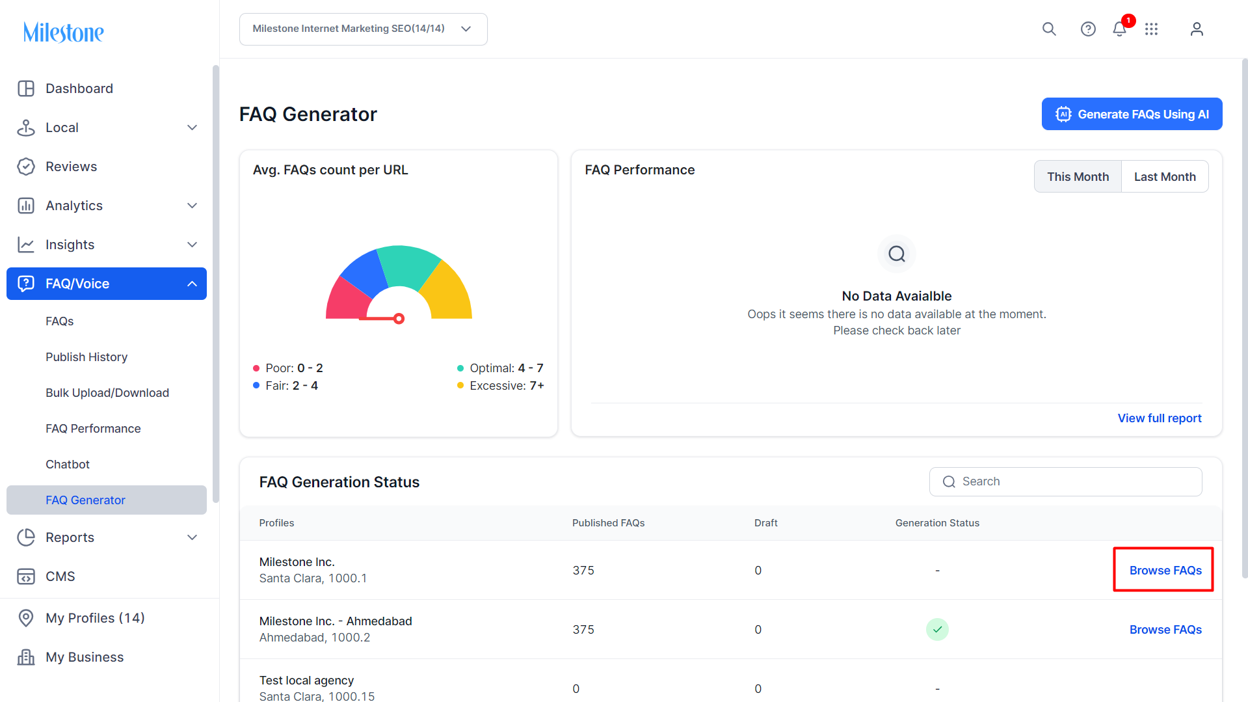Open Publish History submenu item
The width and height of the screenshot is (1248, 702).
[x=86, y=357]
